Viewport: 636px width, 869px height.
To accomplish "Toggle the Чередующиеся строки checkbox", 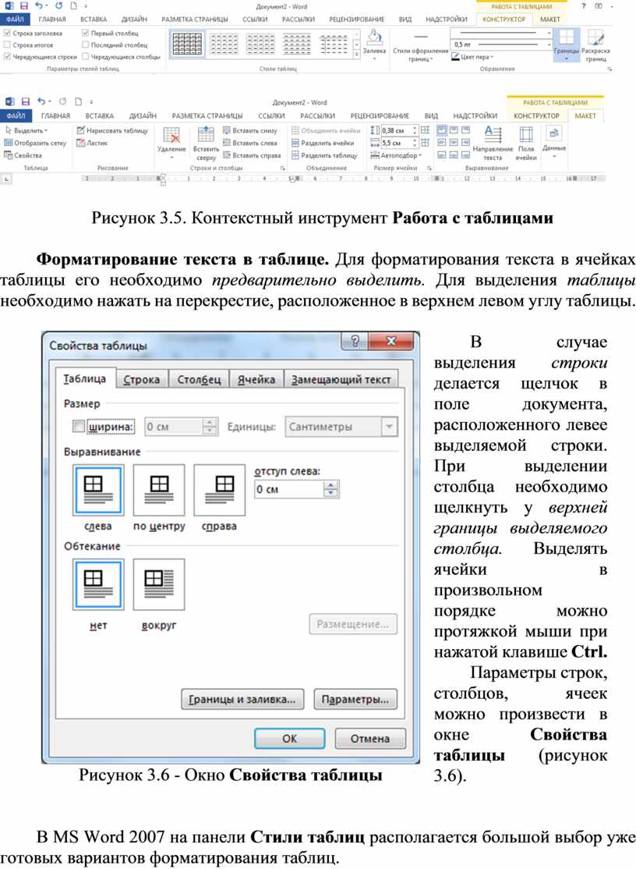I will [7, 56].
